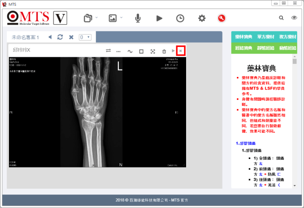Switch to the 複方藥材 tab
This screenshot has width=304, height=208.
(x=288, y=37)
